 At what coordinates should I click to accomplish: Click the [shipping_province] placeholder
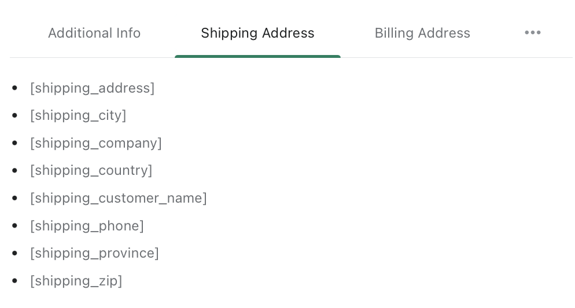click(x=94, y=253)
